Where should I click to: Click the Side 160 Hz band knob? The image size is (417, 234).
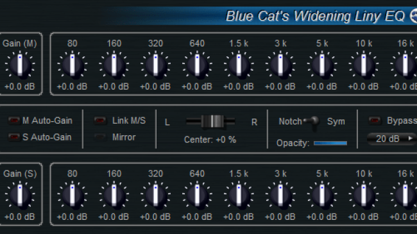(x=114, y=195)
